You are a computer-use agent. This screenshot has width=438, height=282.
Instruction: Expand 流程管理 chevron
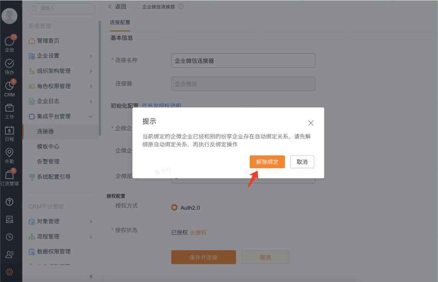[91, 236]
